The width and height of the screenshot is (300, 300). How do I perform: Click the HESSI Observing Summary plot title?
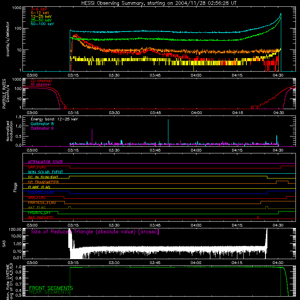(159, 3)
